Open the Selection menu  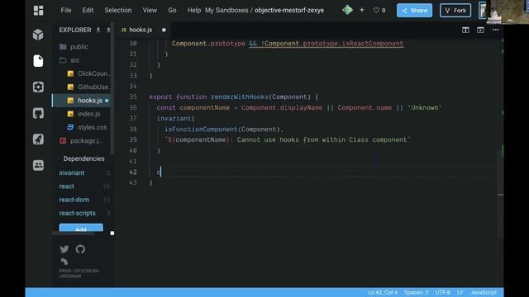tap(118, 10)
